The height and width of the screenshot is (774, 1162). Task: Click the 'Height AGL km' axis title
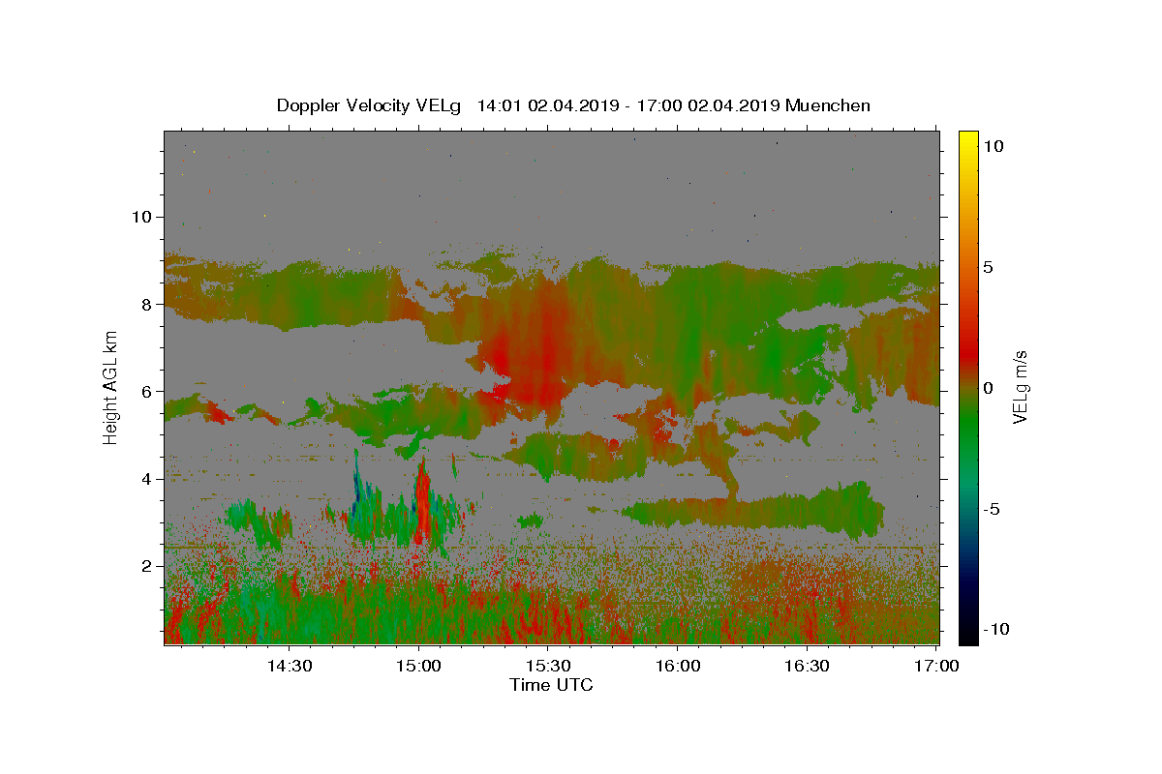click(111, 387)
